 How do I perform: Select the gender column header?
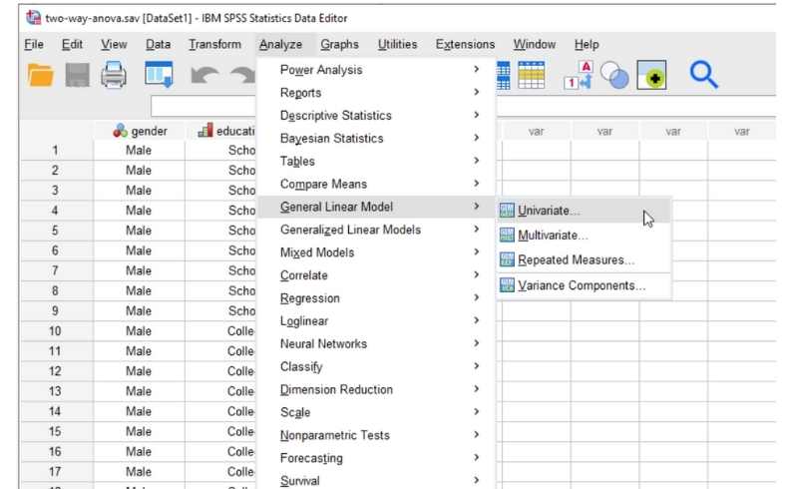(x=140, y=131)
